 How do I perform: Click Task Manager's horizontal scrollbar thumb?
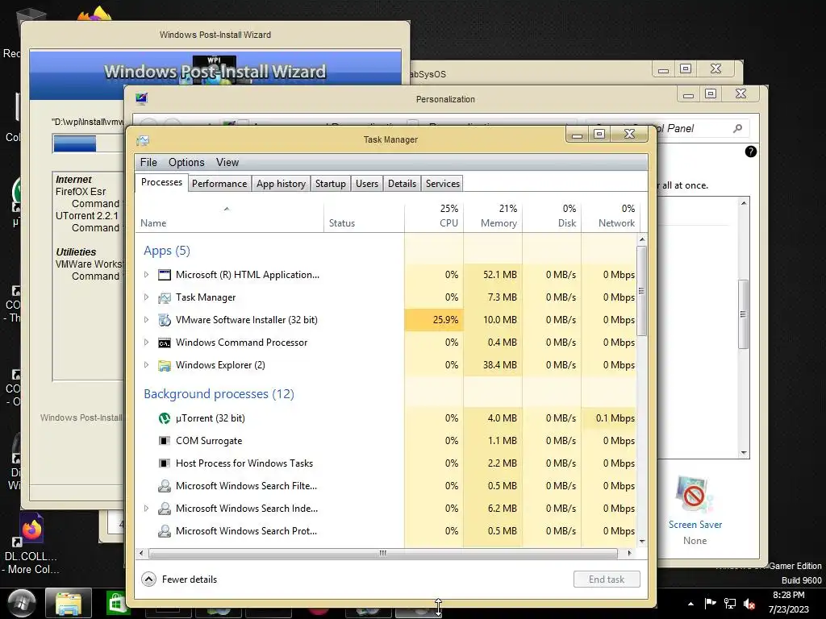pos(383,553)
